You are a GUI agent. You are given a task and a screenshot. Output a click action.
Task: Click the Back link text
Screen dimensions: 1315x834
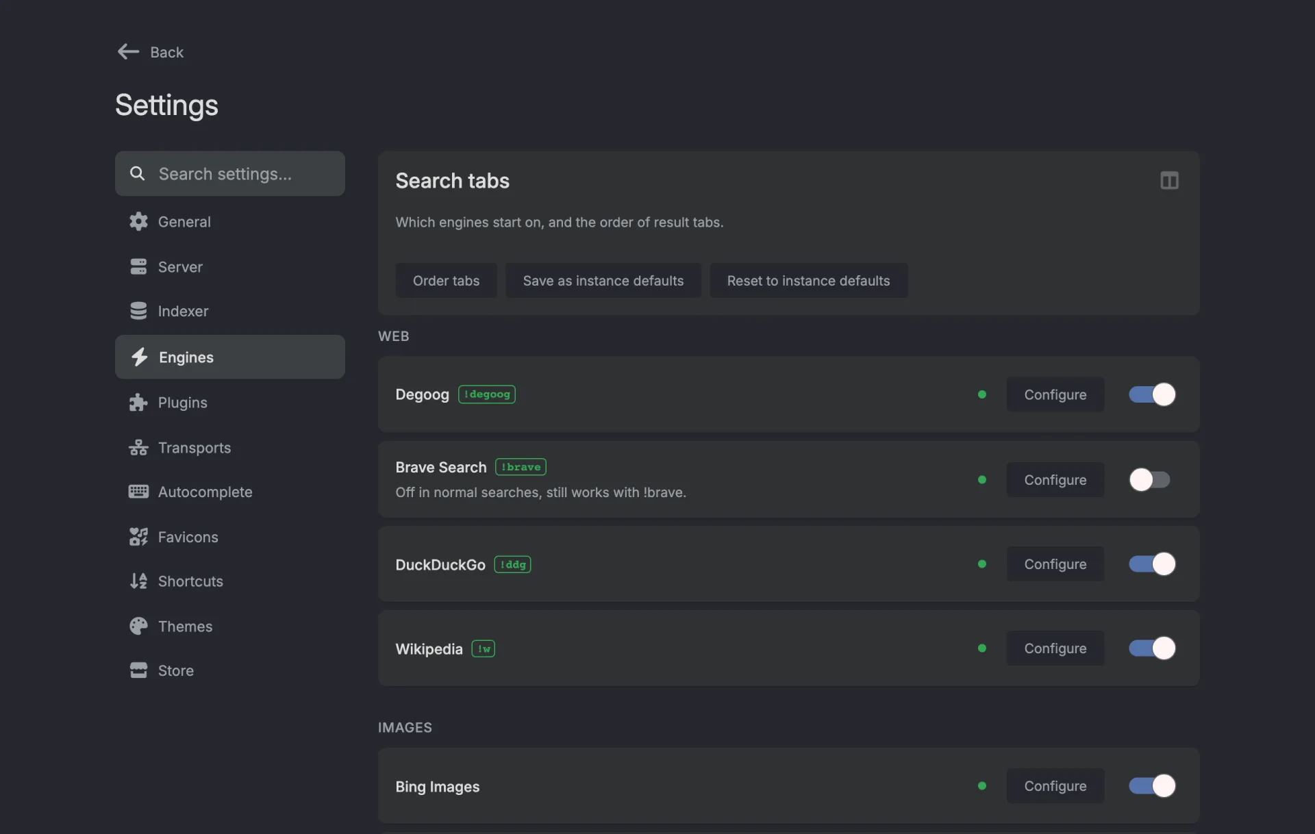(x=166, y=52)
